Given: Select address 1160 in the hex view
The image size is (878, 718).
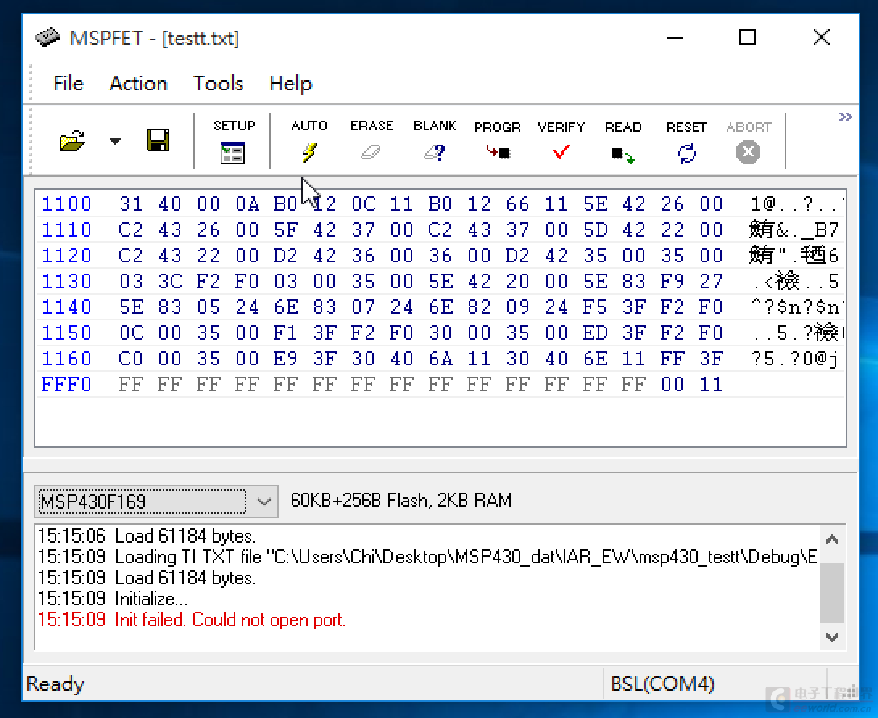Looking at the screenshot, I should click(x=67, y=358).
